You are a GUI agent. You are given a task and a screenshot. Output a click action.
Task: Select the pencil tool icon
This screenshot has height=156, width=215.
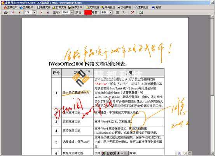click(x=124, y=12)
